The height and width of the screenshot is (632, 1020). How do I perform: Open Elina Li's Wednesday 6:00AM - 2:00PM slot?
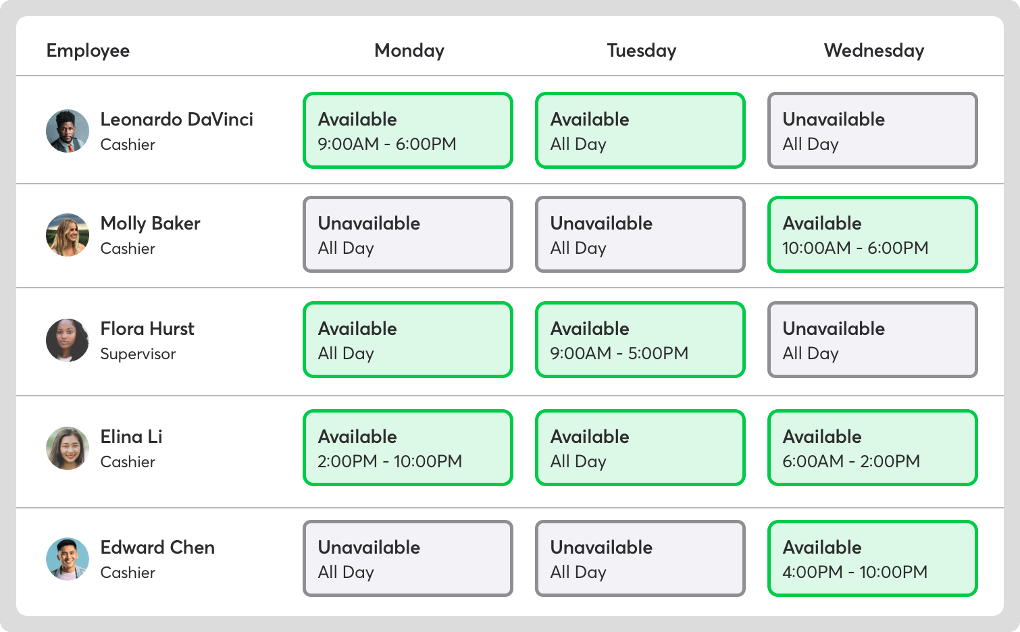872,448
